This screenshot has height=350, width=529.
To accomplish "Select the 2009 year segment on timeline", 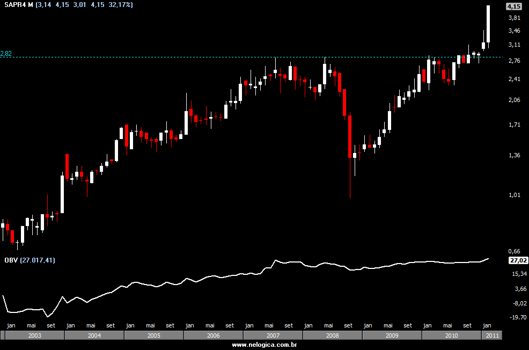I will coord(392,336).
